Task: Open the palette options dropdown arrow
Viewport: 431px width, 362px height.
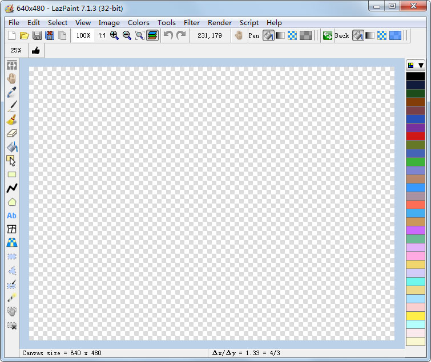Action: [x=421, y=66]
